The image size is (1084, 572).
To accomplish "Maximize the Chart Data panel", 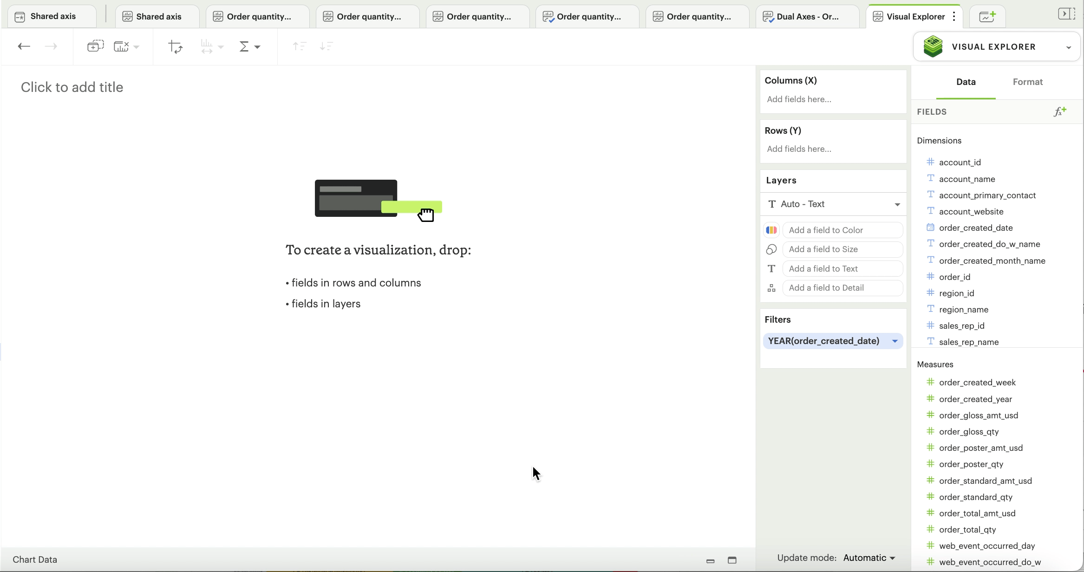I will coord(732,560).
